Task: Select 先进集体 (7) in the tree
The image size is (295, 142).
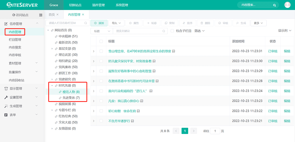Action: [71, 98]
